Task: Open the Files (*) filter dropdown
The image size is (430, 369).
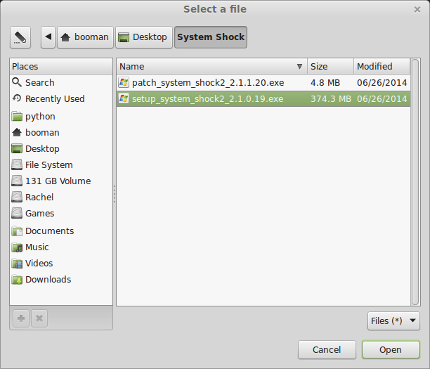Action: (x=393, y=321)
